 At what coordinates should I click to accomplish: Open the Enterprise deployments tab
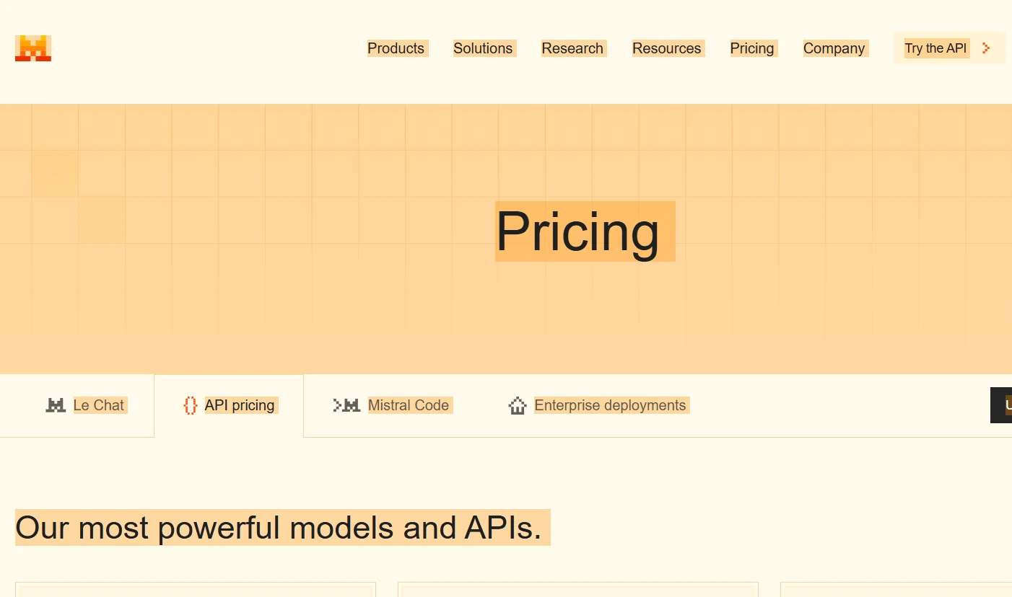coord(610,405)
